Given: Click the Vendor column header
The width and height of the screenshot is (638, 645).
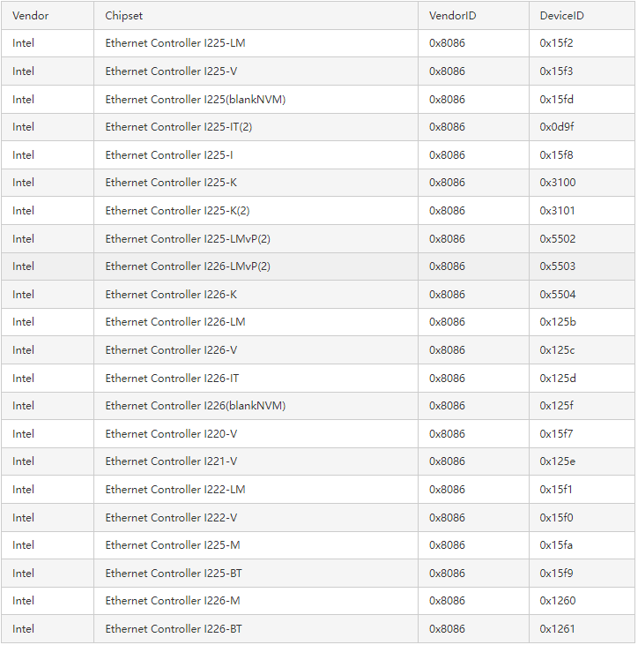Looking at the screenshot, I should pos(48,16).
